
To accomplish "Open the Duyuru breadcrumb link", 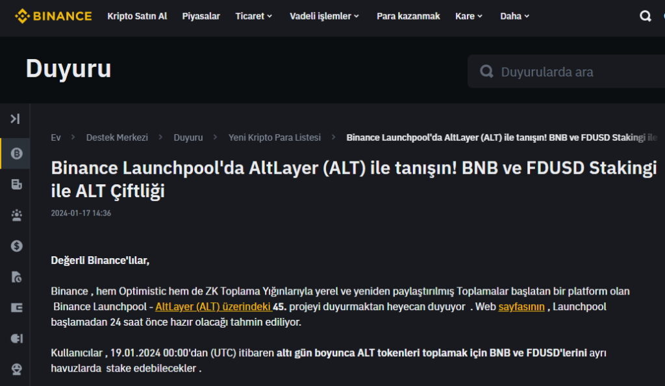I will 188,138.
